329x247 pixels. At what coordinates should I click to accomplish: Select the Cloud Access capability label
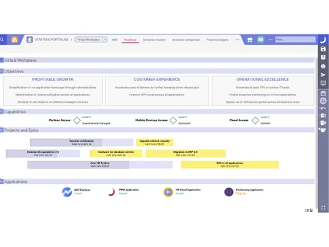(239, 121)
